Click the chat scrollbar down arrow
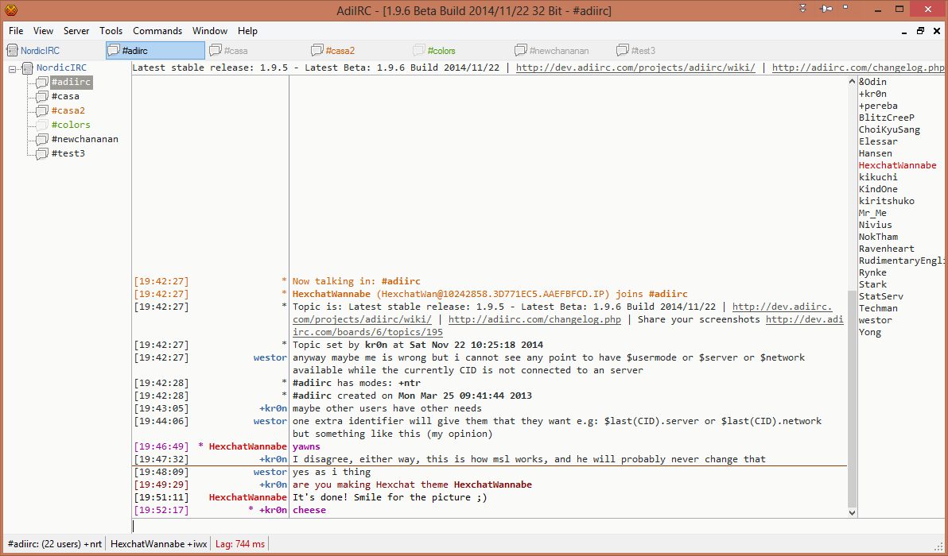 point(853,512)
